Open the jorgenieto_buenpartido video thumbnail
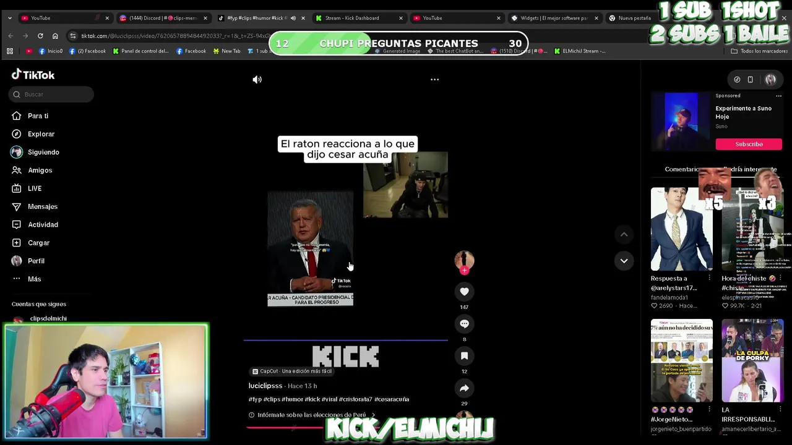This screenshot has height=445, width=792. 681,360
